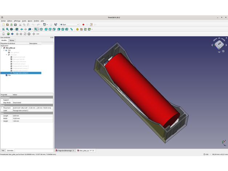Collapse the Cut tree node
The width and height of the screenshot is (228, 171).
pos(4,50)
